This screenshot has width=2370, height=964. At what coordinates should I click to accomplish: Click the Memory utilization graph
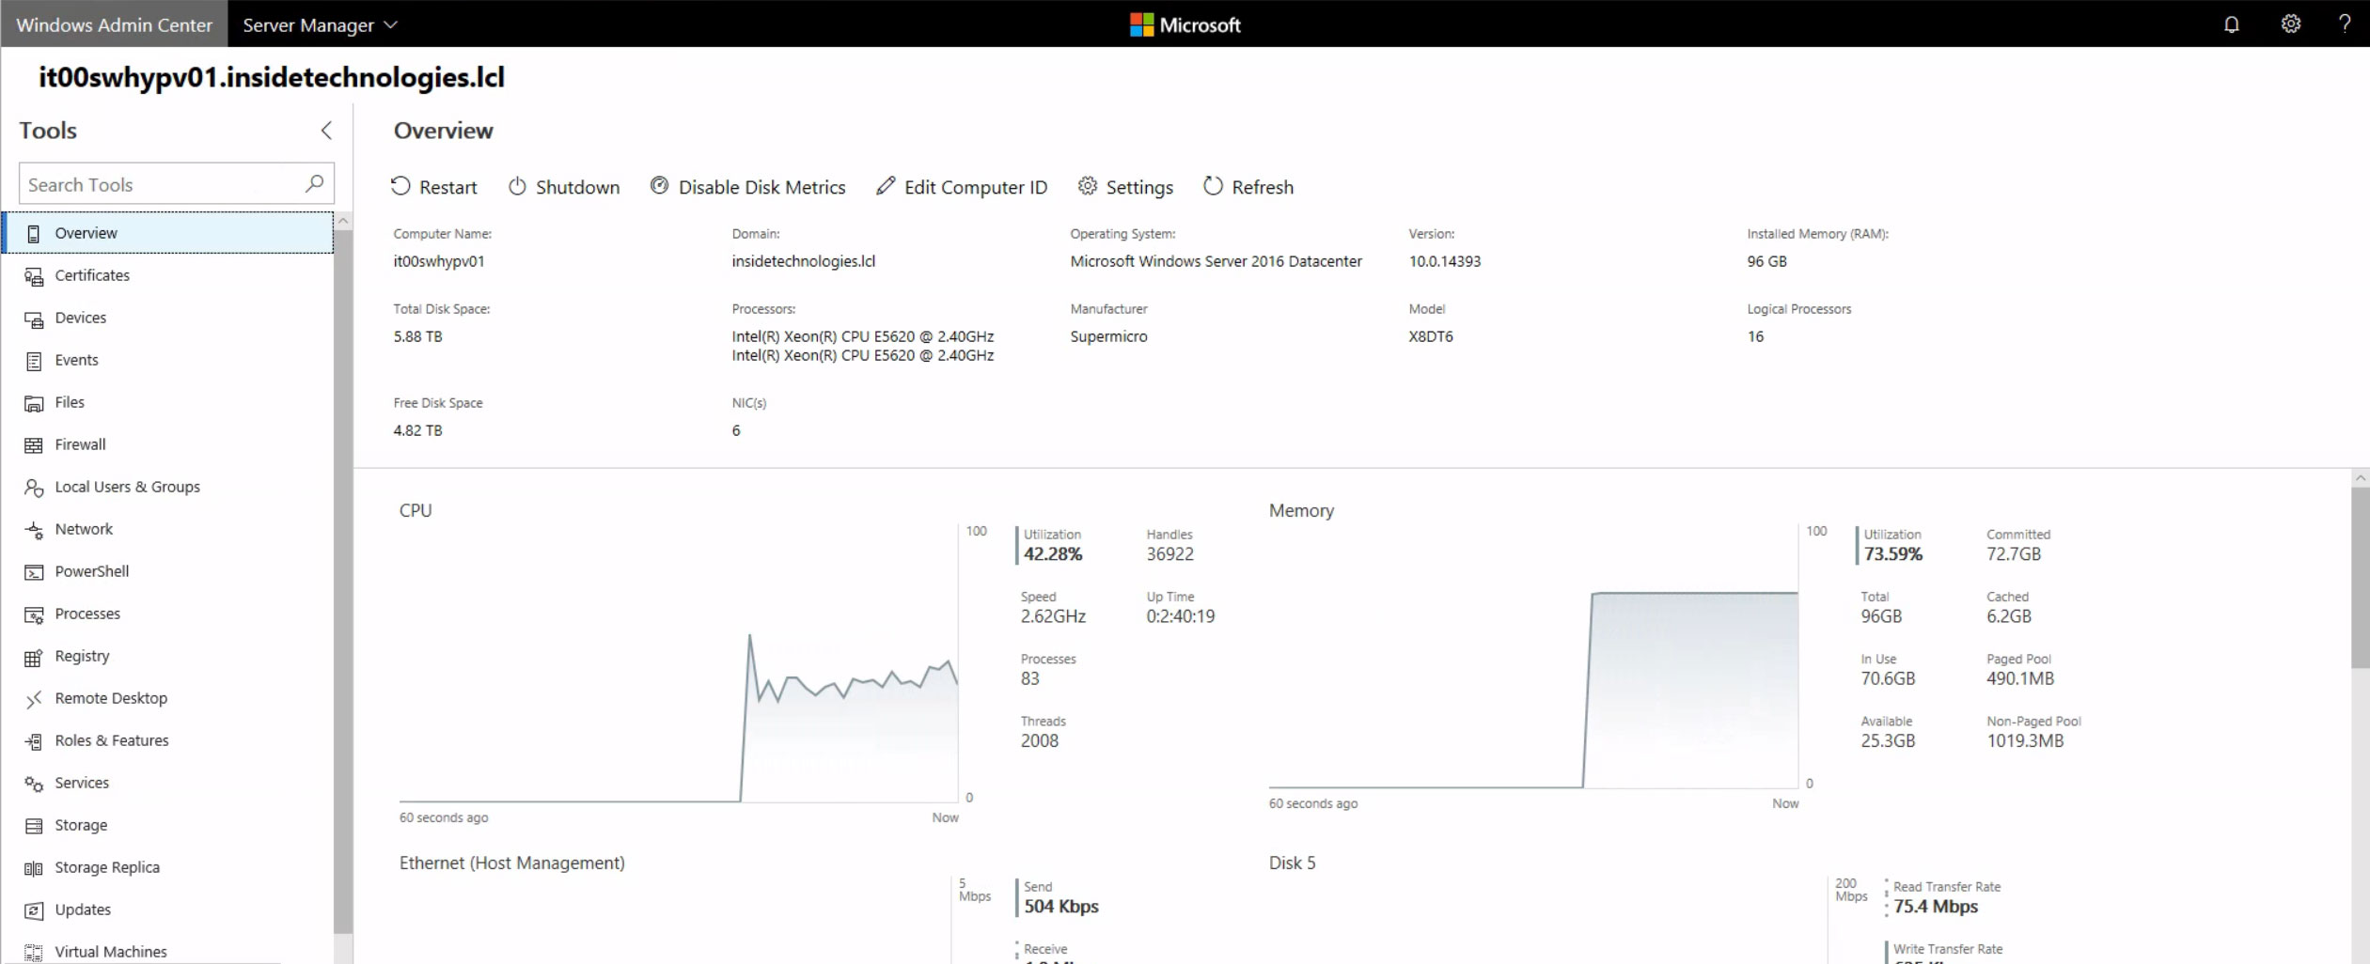click(1532, 657)
